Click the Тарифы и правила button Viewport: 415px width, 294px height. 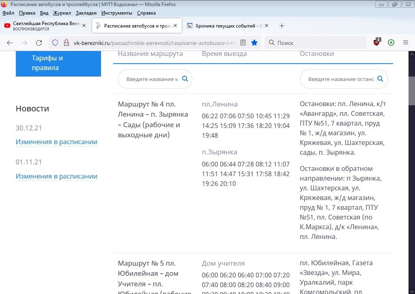[58, 63]
